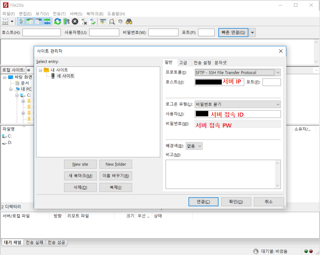
Task: Click the 복제(I) button
Action: (116, 187)
